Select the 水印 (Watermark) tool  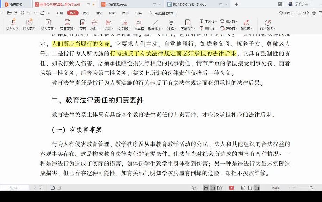[x=94, y=25]
